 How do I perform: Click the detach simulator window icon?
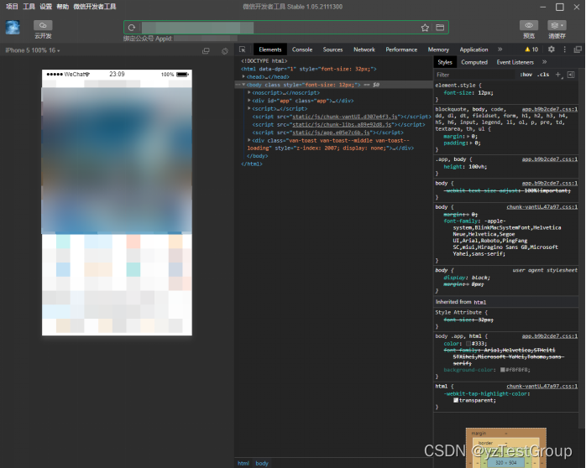[206, 51]
